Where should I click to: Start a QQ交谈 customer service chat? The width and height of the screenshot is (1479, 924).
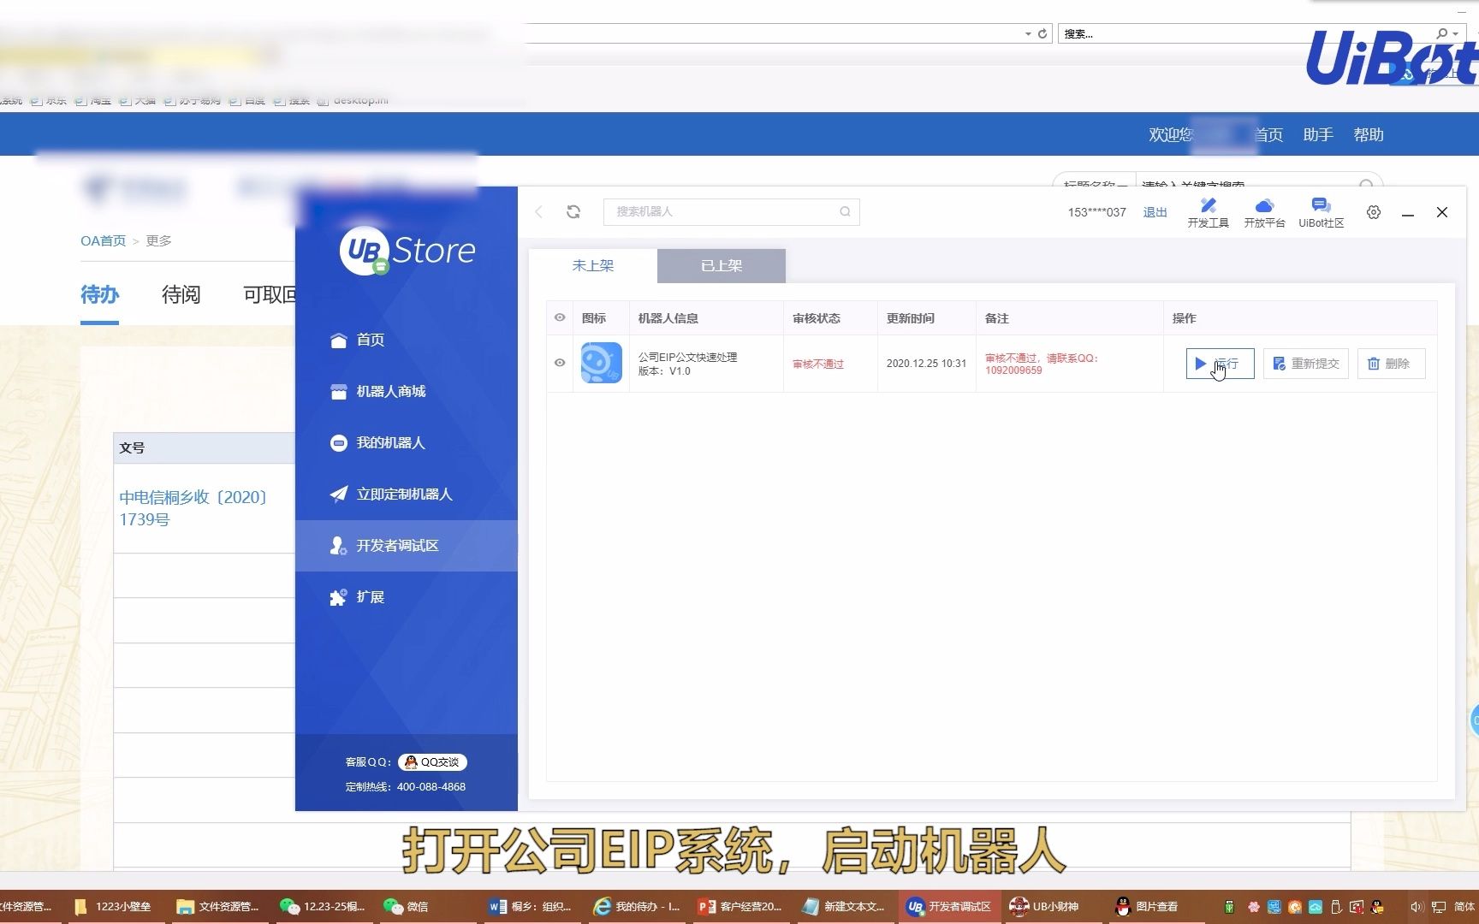(x=431, y=761)
